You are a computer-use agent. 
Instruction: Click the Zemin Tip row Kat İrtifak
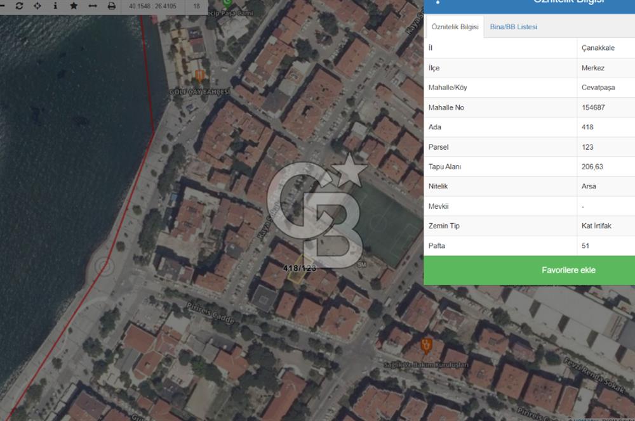(596, 226)
